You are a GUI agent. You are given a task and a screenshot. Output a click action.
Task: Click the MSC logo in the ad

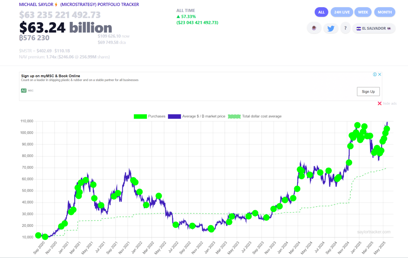point(30,90)
